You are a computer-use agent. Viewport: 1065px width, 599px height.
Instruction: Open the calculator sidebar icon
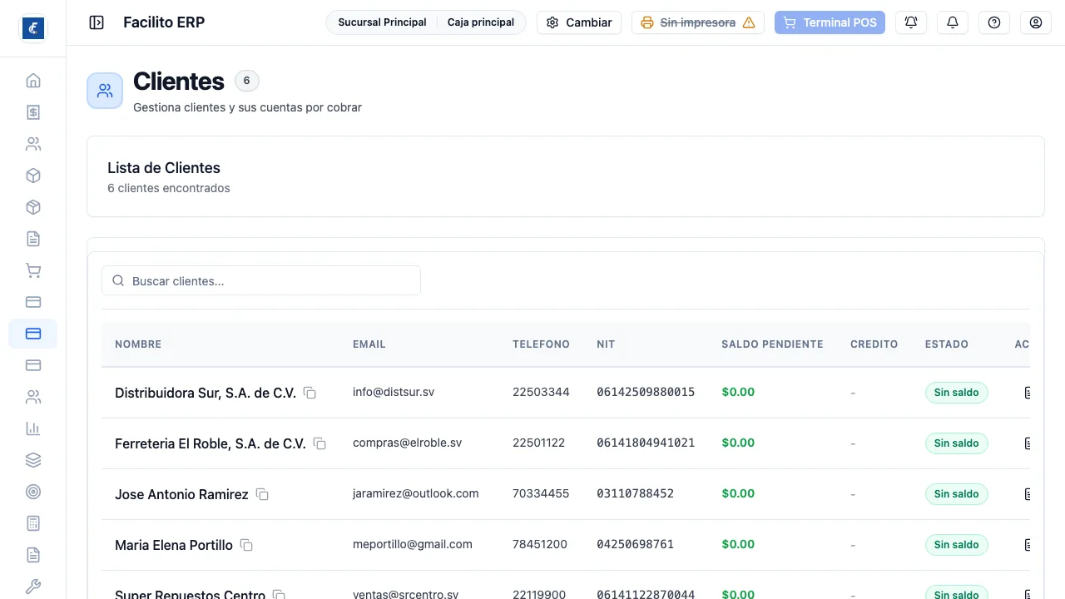[33, 523]
